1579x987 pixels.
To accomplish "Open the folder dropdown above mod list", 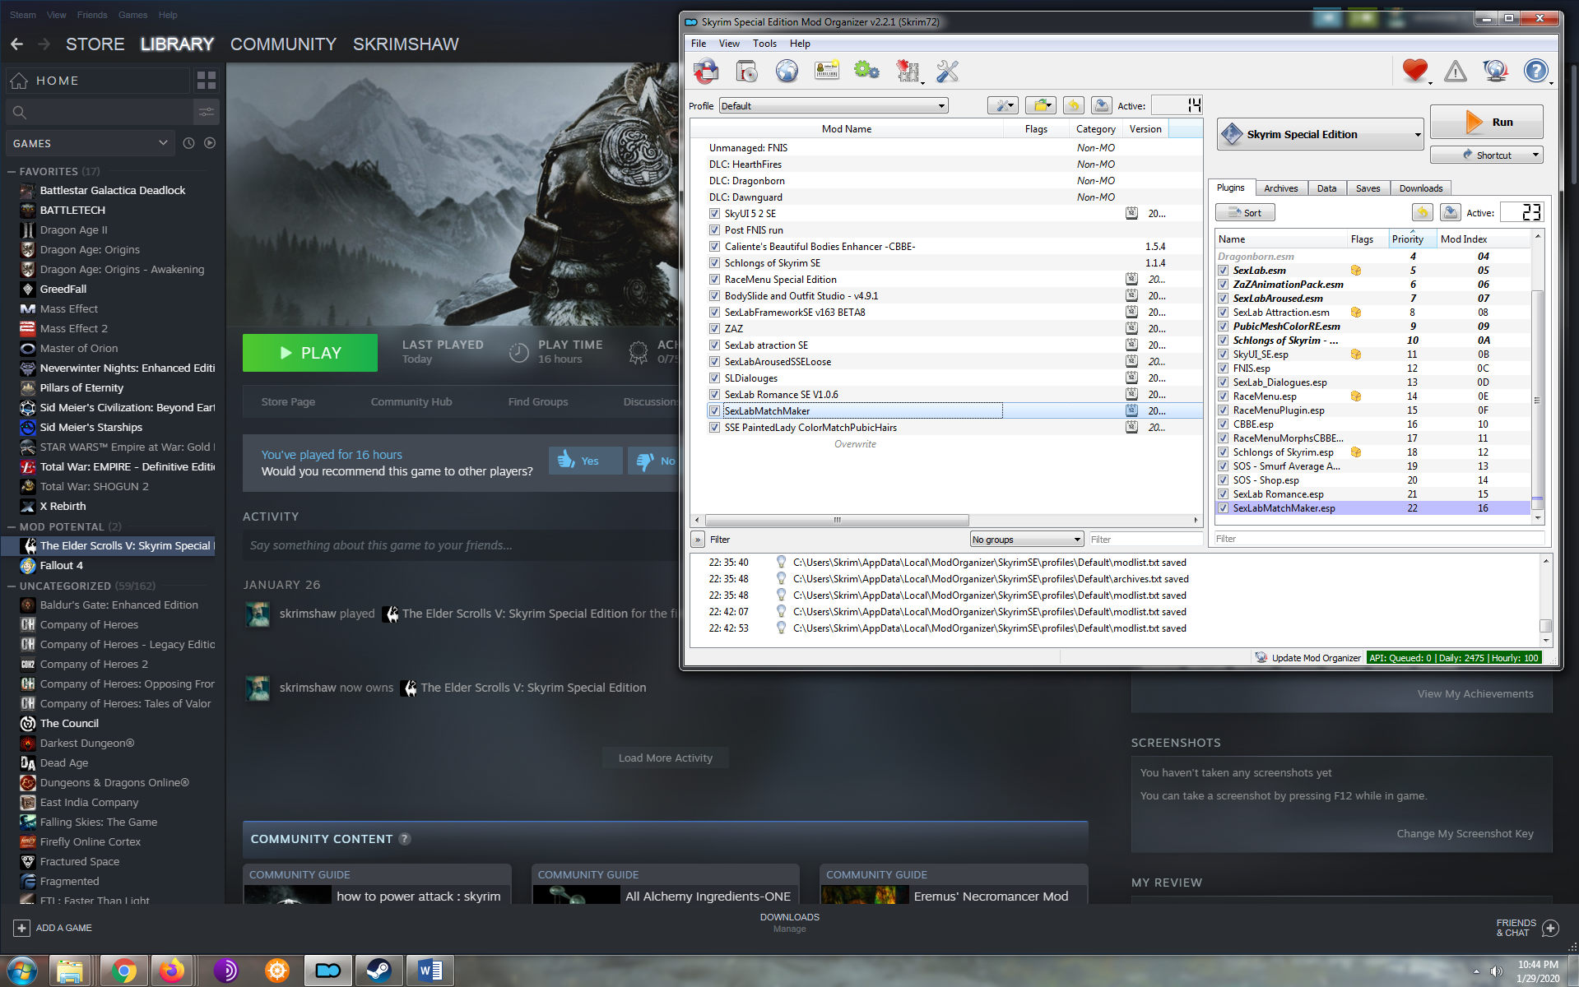I will [1042, 105].
